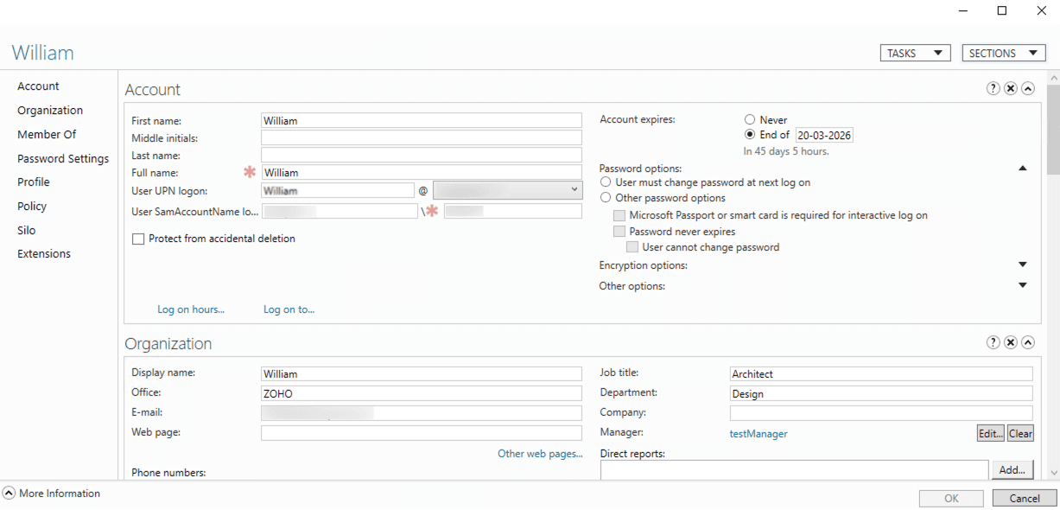Click Edit next to the Manager field
1060x510 pixels.
989,432
